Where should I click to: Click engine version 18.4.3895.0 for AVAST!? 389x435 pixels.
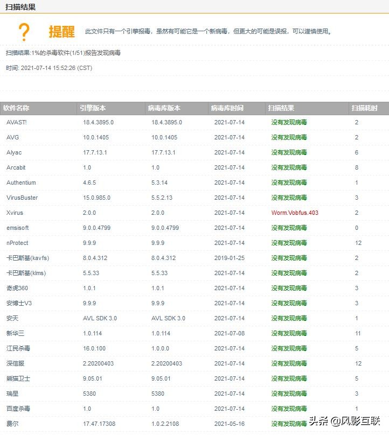tap(98, 122)
